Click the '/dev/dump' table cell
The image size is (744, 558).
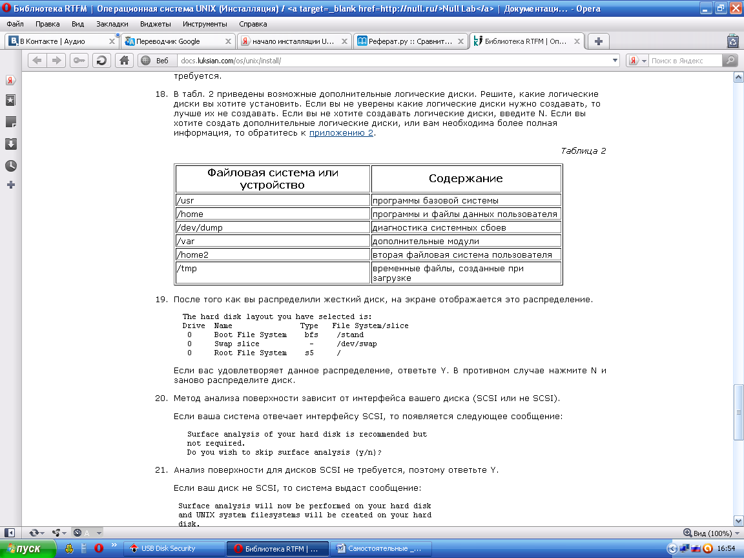coord(273,227)
